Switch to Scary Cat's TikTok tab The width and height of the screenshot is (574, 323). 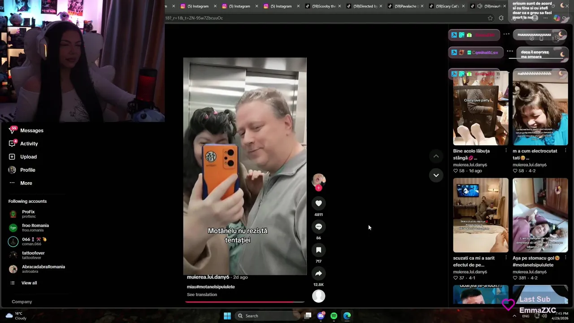coord(447,6)
